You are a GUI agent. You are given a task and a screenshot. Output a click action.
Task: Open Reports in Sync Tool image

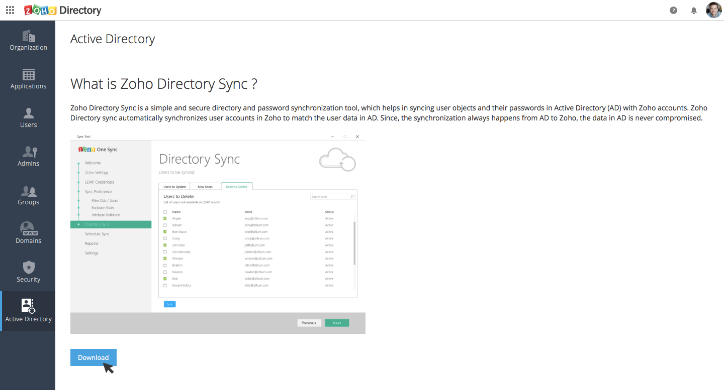(92, 243)
